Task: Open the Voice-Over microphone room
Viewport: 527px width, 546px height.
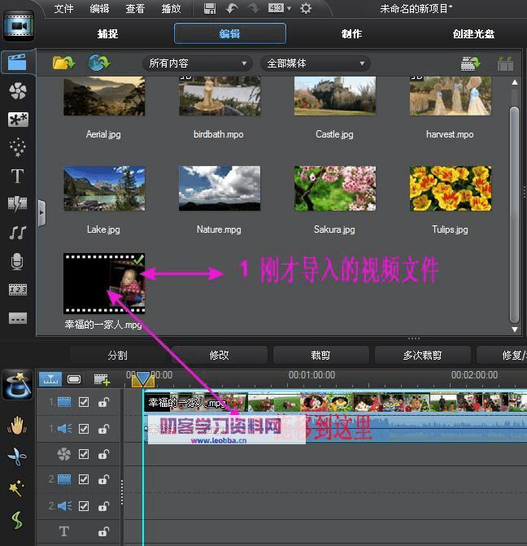Action: (17, 261)
